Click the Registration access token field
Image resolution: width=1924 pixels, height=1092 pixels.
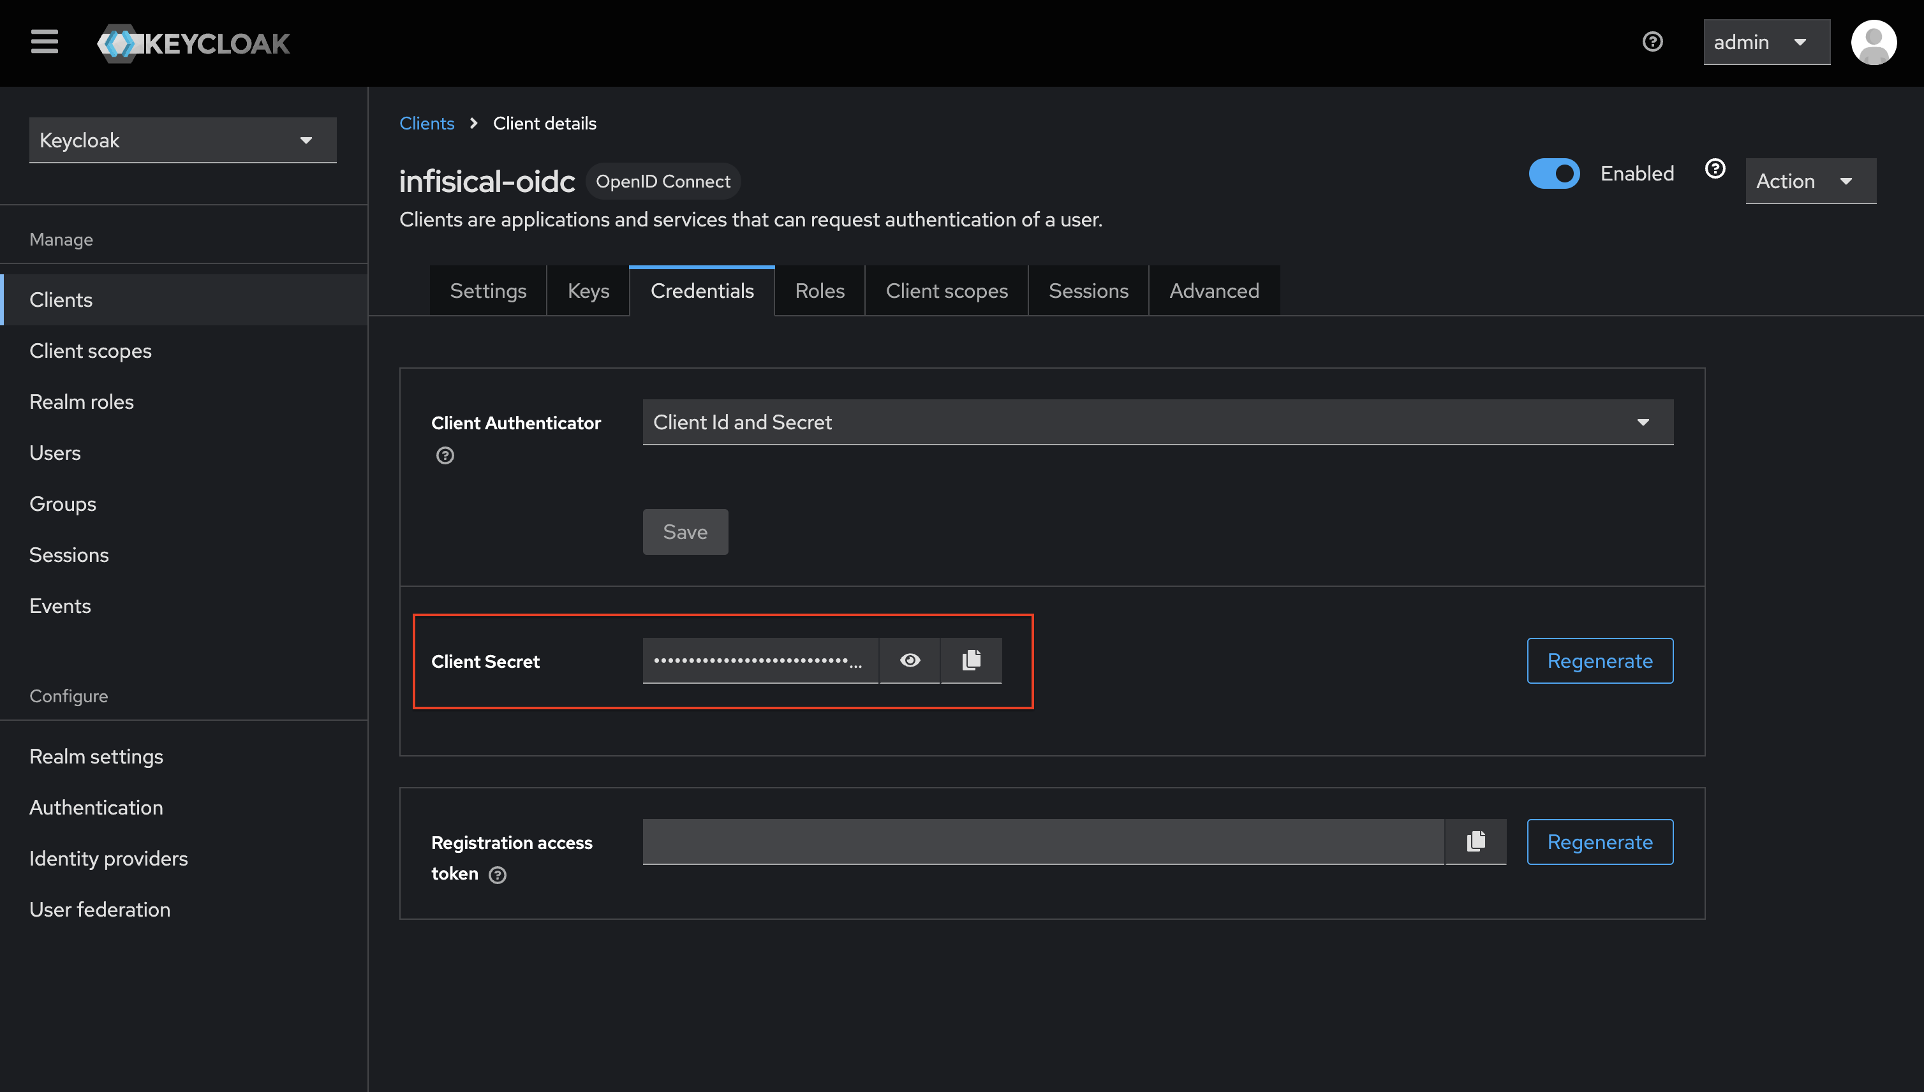click(x=1044, y=841)
